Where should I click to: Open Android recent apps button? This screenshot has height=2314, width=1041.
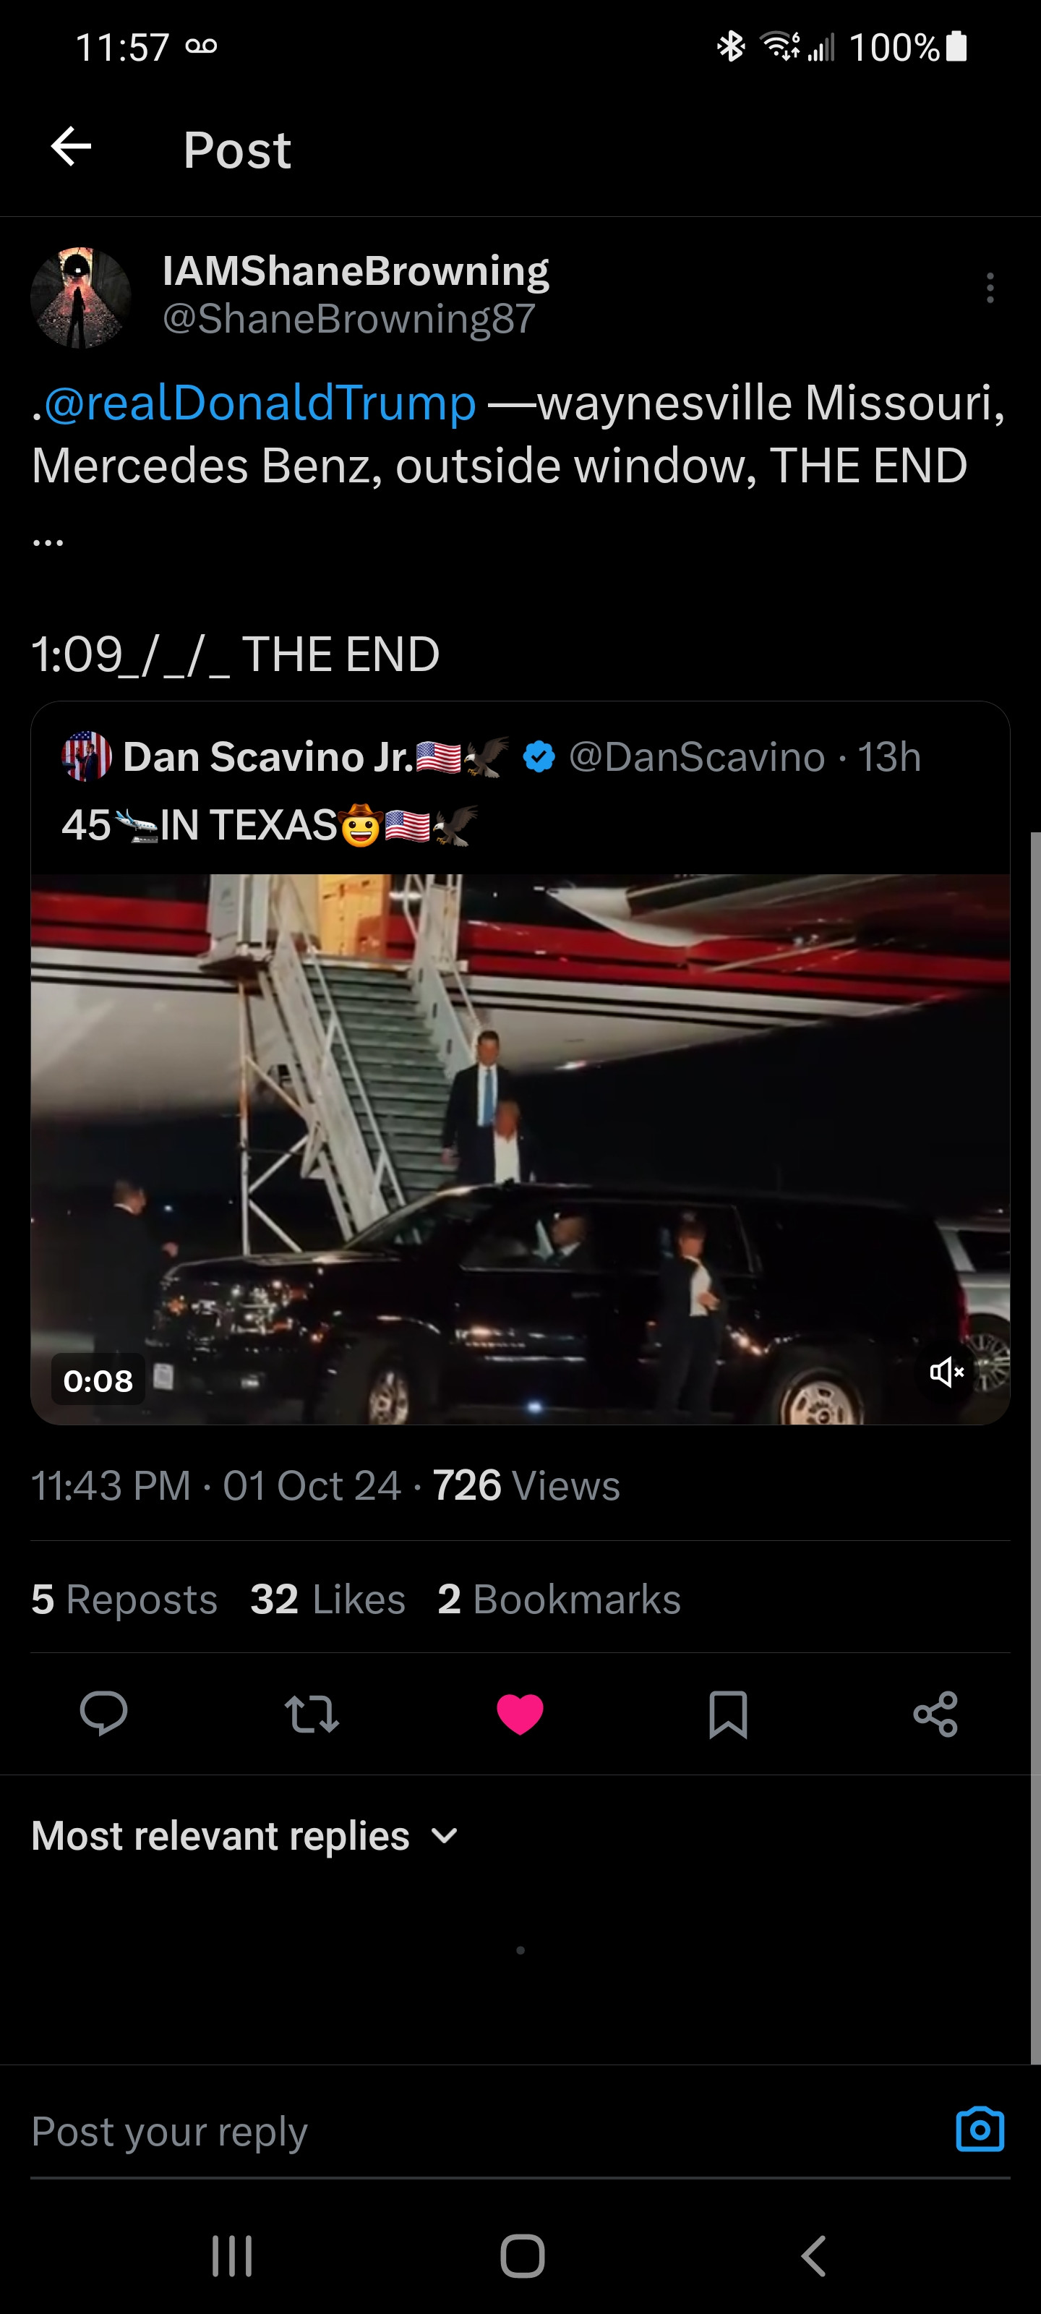(x=232, y=2255)
